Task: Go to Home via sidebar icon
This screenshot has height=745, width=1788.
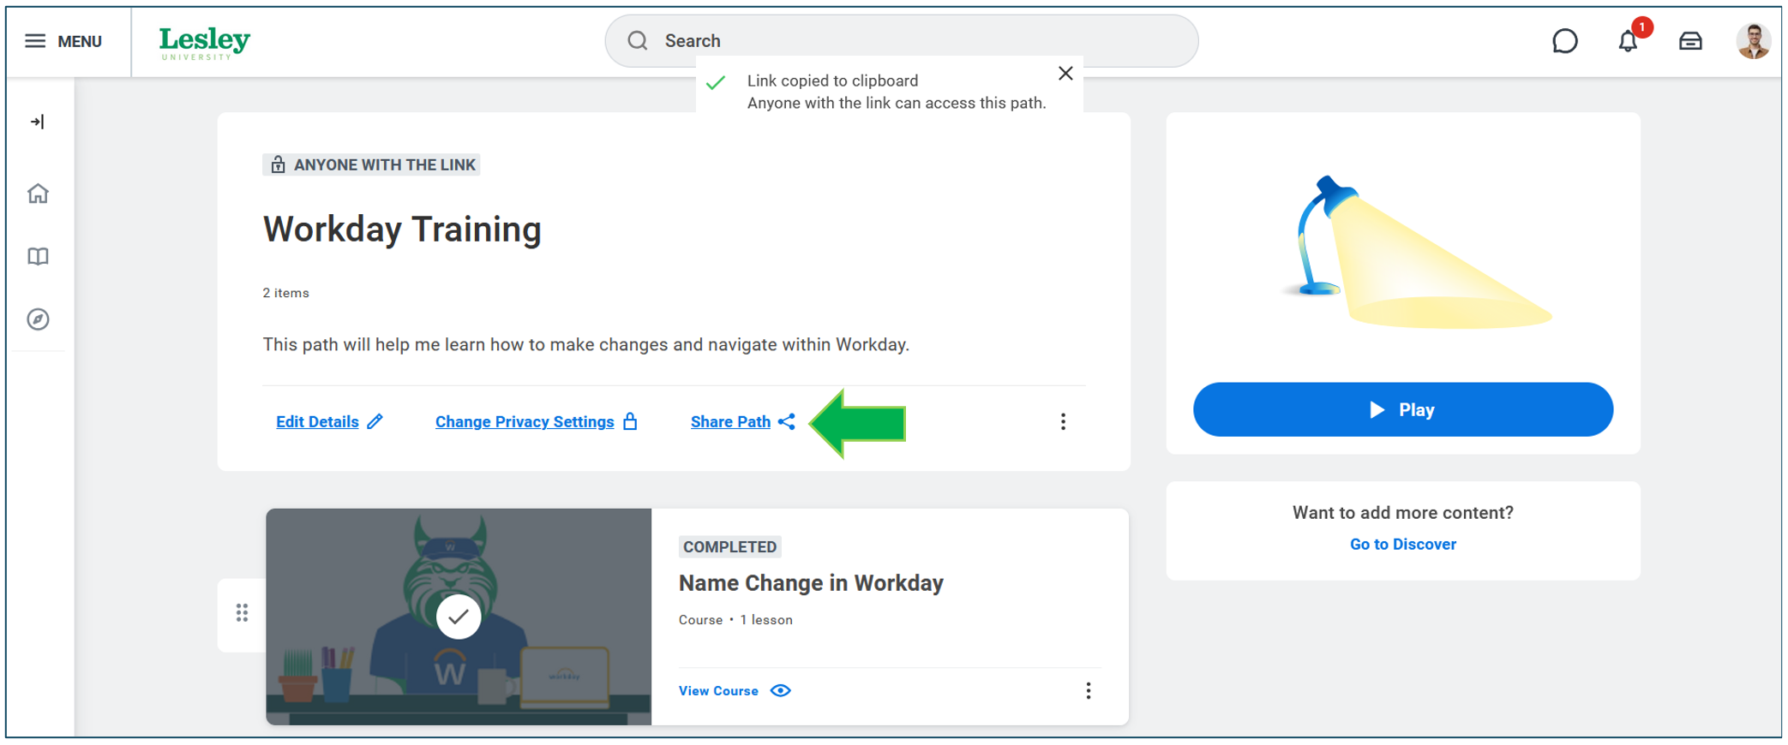Action: 38,194
